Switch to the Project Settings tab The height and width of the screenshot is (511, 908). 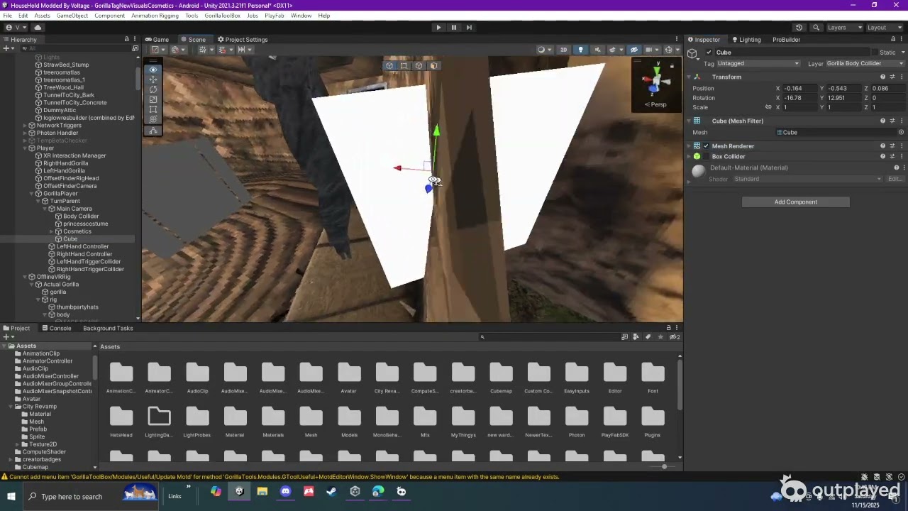click(x=242, y=40)
